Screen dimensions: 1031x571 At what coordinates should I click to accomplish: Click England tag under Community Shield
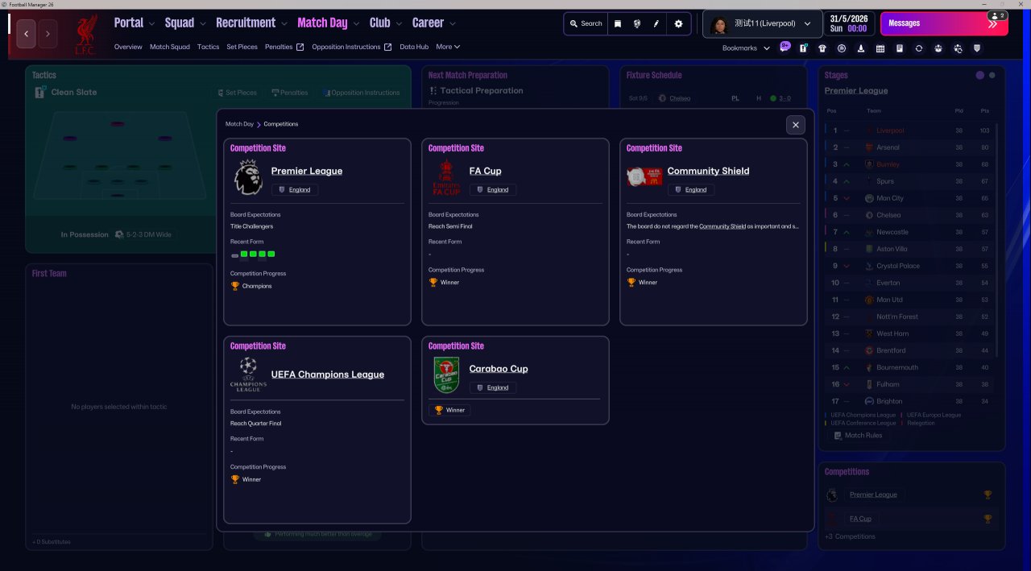691,190
